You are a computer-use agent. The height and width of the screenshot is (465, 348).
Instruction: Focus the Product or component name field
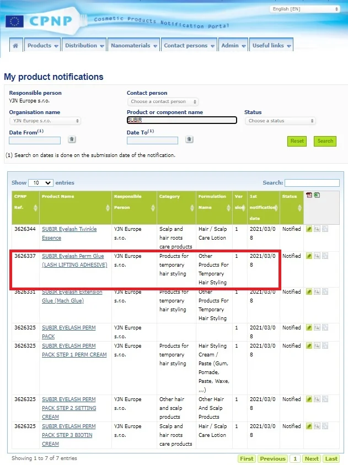(181, 120)
